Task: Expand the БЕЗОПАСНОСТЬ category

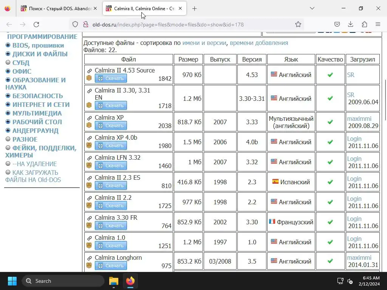Action: pyautogui.click(x=8, y=96)
